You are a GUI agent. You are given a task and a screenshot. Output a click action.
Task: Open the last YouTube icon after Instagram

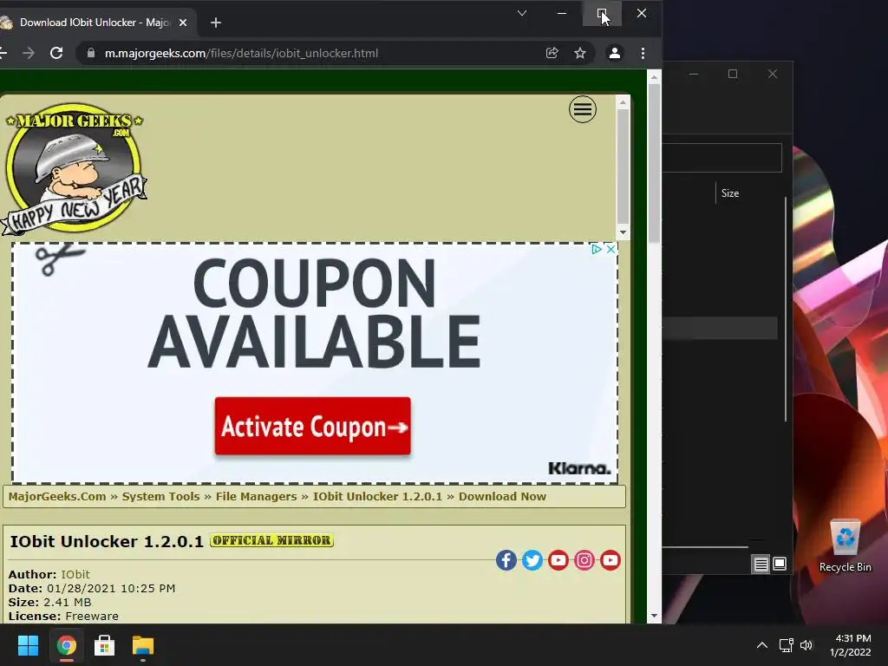pos(610,560)
